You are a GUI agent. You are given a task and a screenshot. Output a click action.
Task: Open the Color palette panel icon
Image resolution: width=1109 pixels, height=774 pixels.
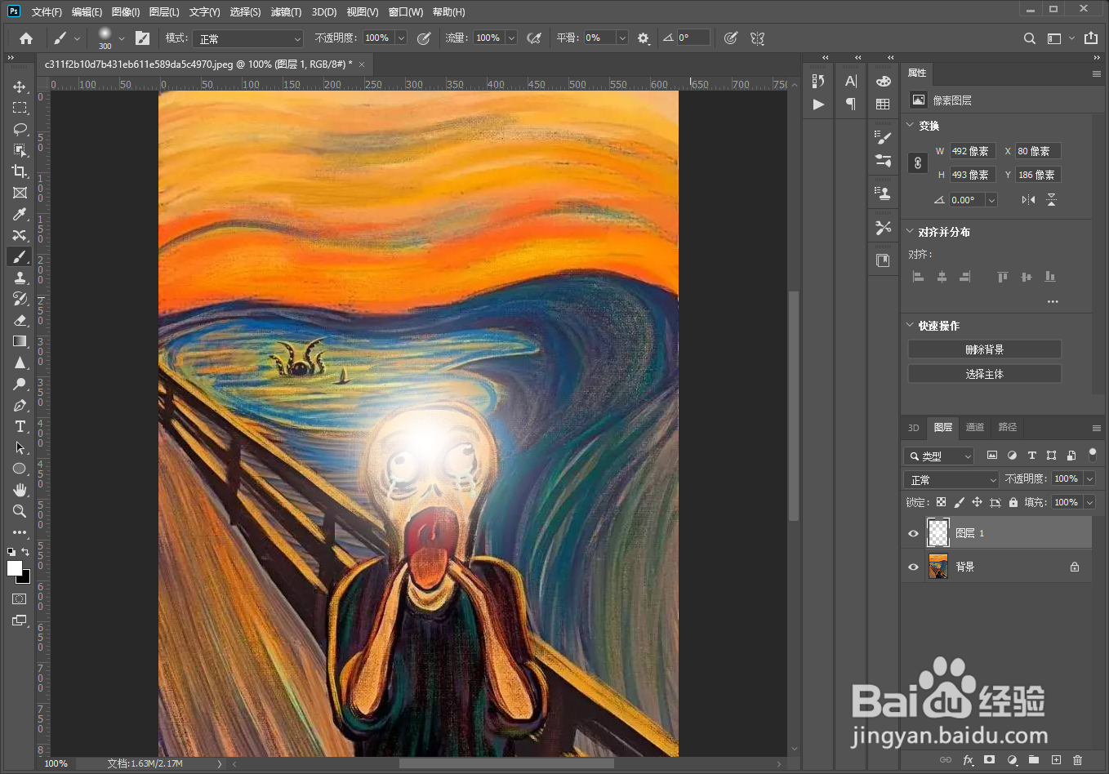click(883, 81)
